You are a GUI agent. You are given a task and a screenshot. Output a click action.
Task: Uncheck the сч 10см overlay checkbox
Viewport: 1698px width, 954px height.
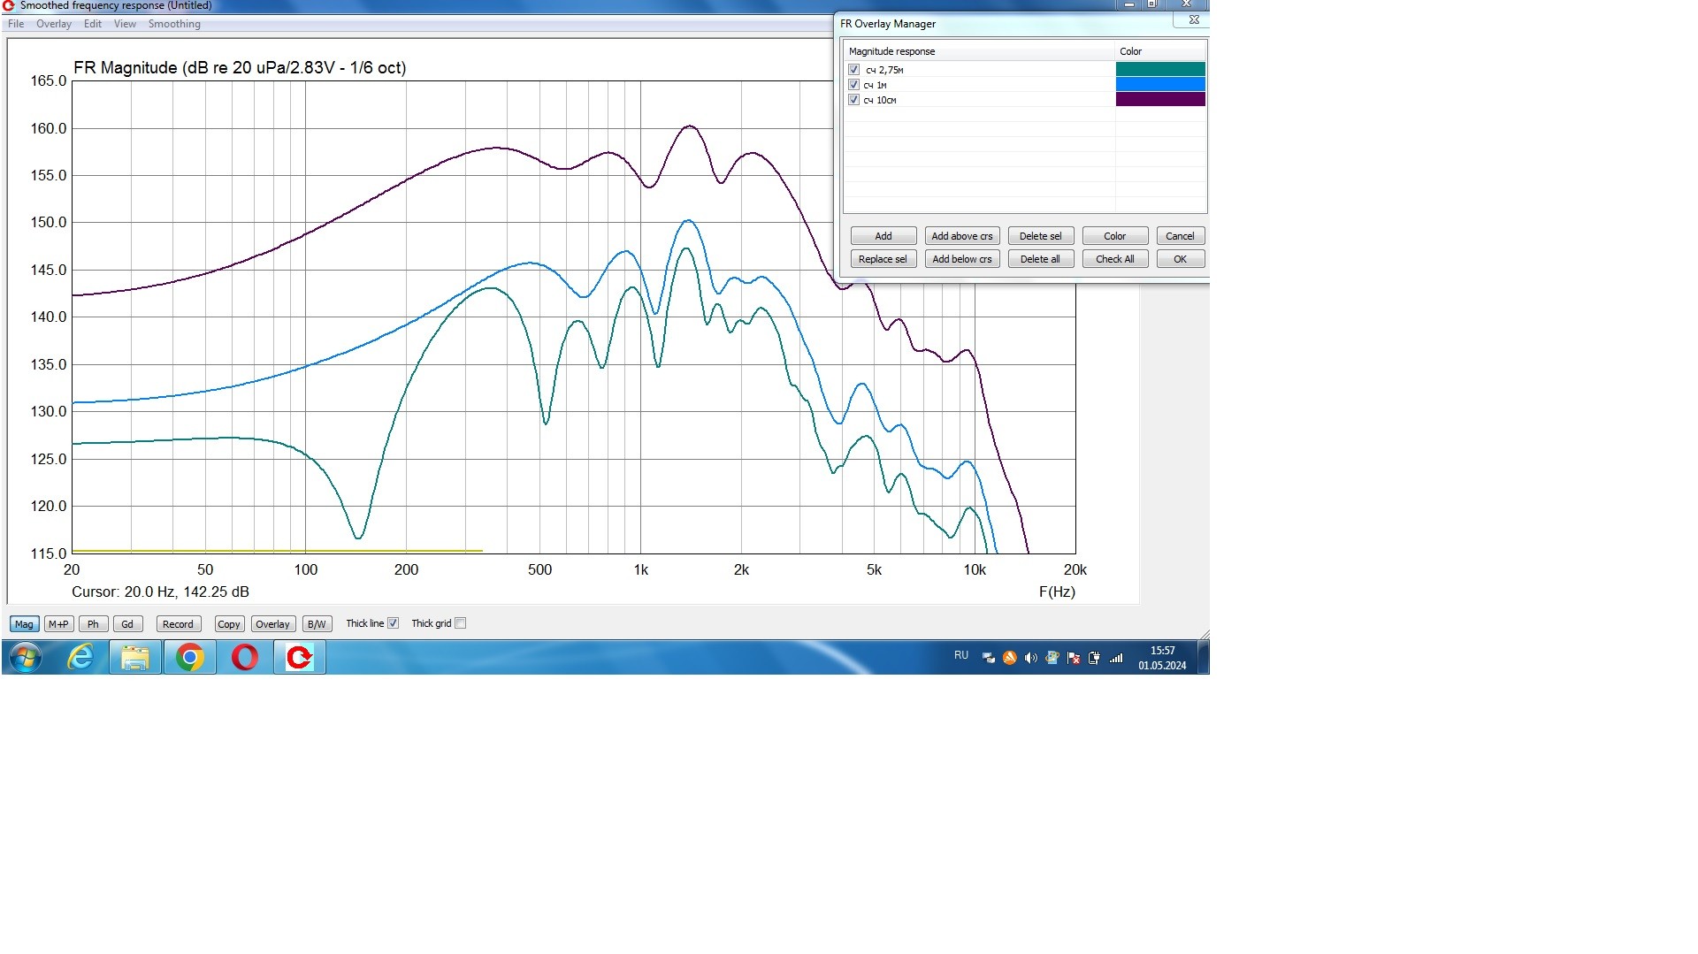(x=853, y=100)
